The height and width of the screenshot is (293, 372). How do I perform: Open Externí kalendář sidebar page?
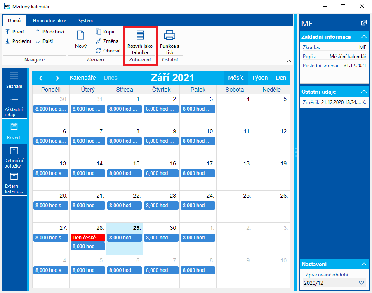(x=14, y=182)
